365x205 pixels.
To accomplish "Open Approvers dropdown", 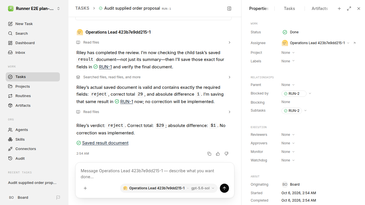I will 288,143.
